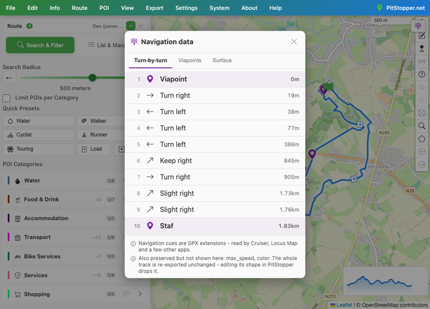This screenshot has height=309, width=430.
Task: Select row 1 Viapoint in the turn list
Action: tap(215, 79)
